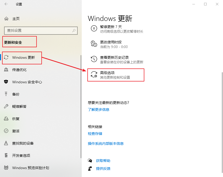Click the shield icon for Windows 安全中心
Image resolution: width=223 pixels, height=177 pixels.
tap(6, 82)
